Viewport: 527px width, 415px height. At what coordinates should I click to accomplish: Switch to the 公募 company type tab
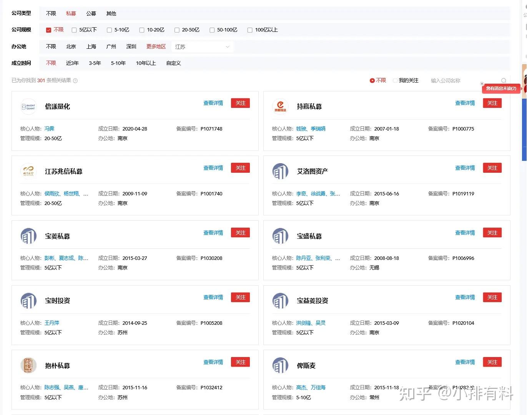pyautogui.click(x=91, y=13)
